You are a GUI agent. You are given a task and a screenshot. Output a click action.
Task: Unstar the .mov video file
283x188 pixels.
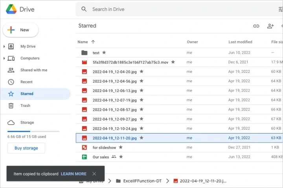(x=173, y=62)
